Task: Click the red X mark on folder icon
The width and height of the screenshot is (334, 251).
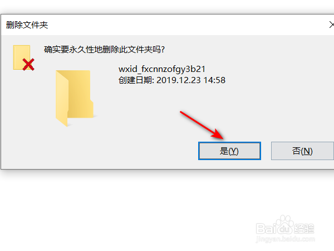Action: tap(28, 65)
